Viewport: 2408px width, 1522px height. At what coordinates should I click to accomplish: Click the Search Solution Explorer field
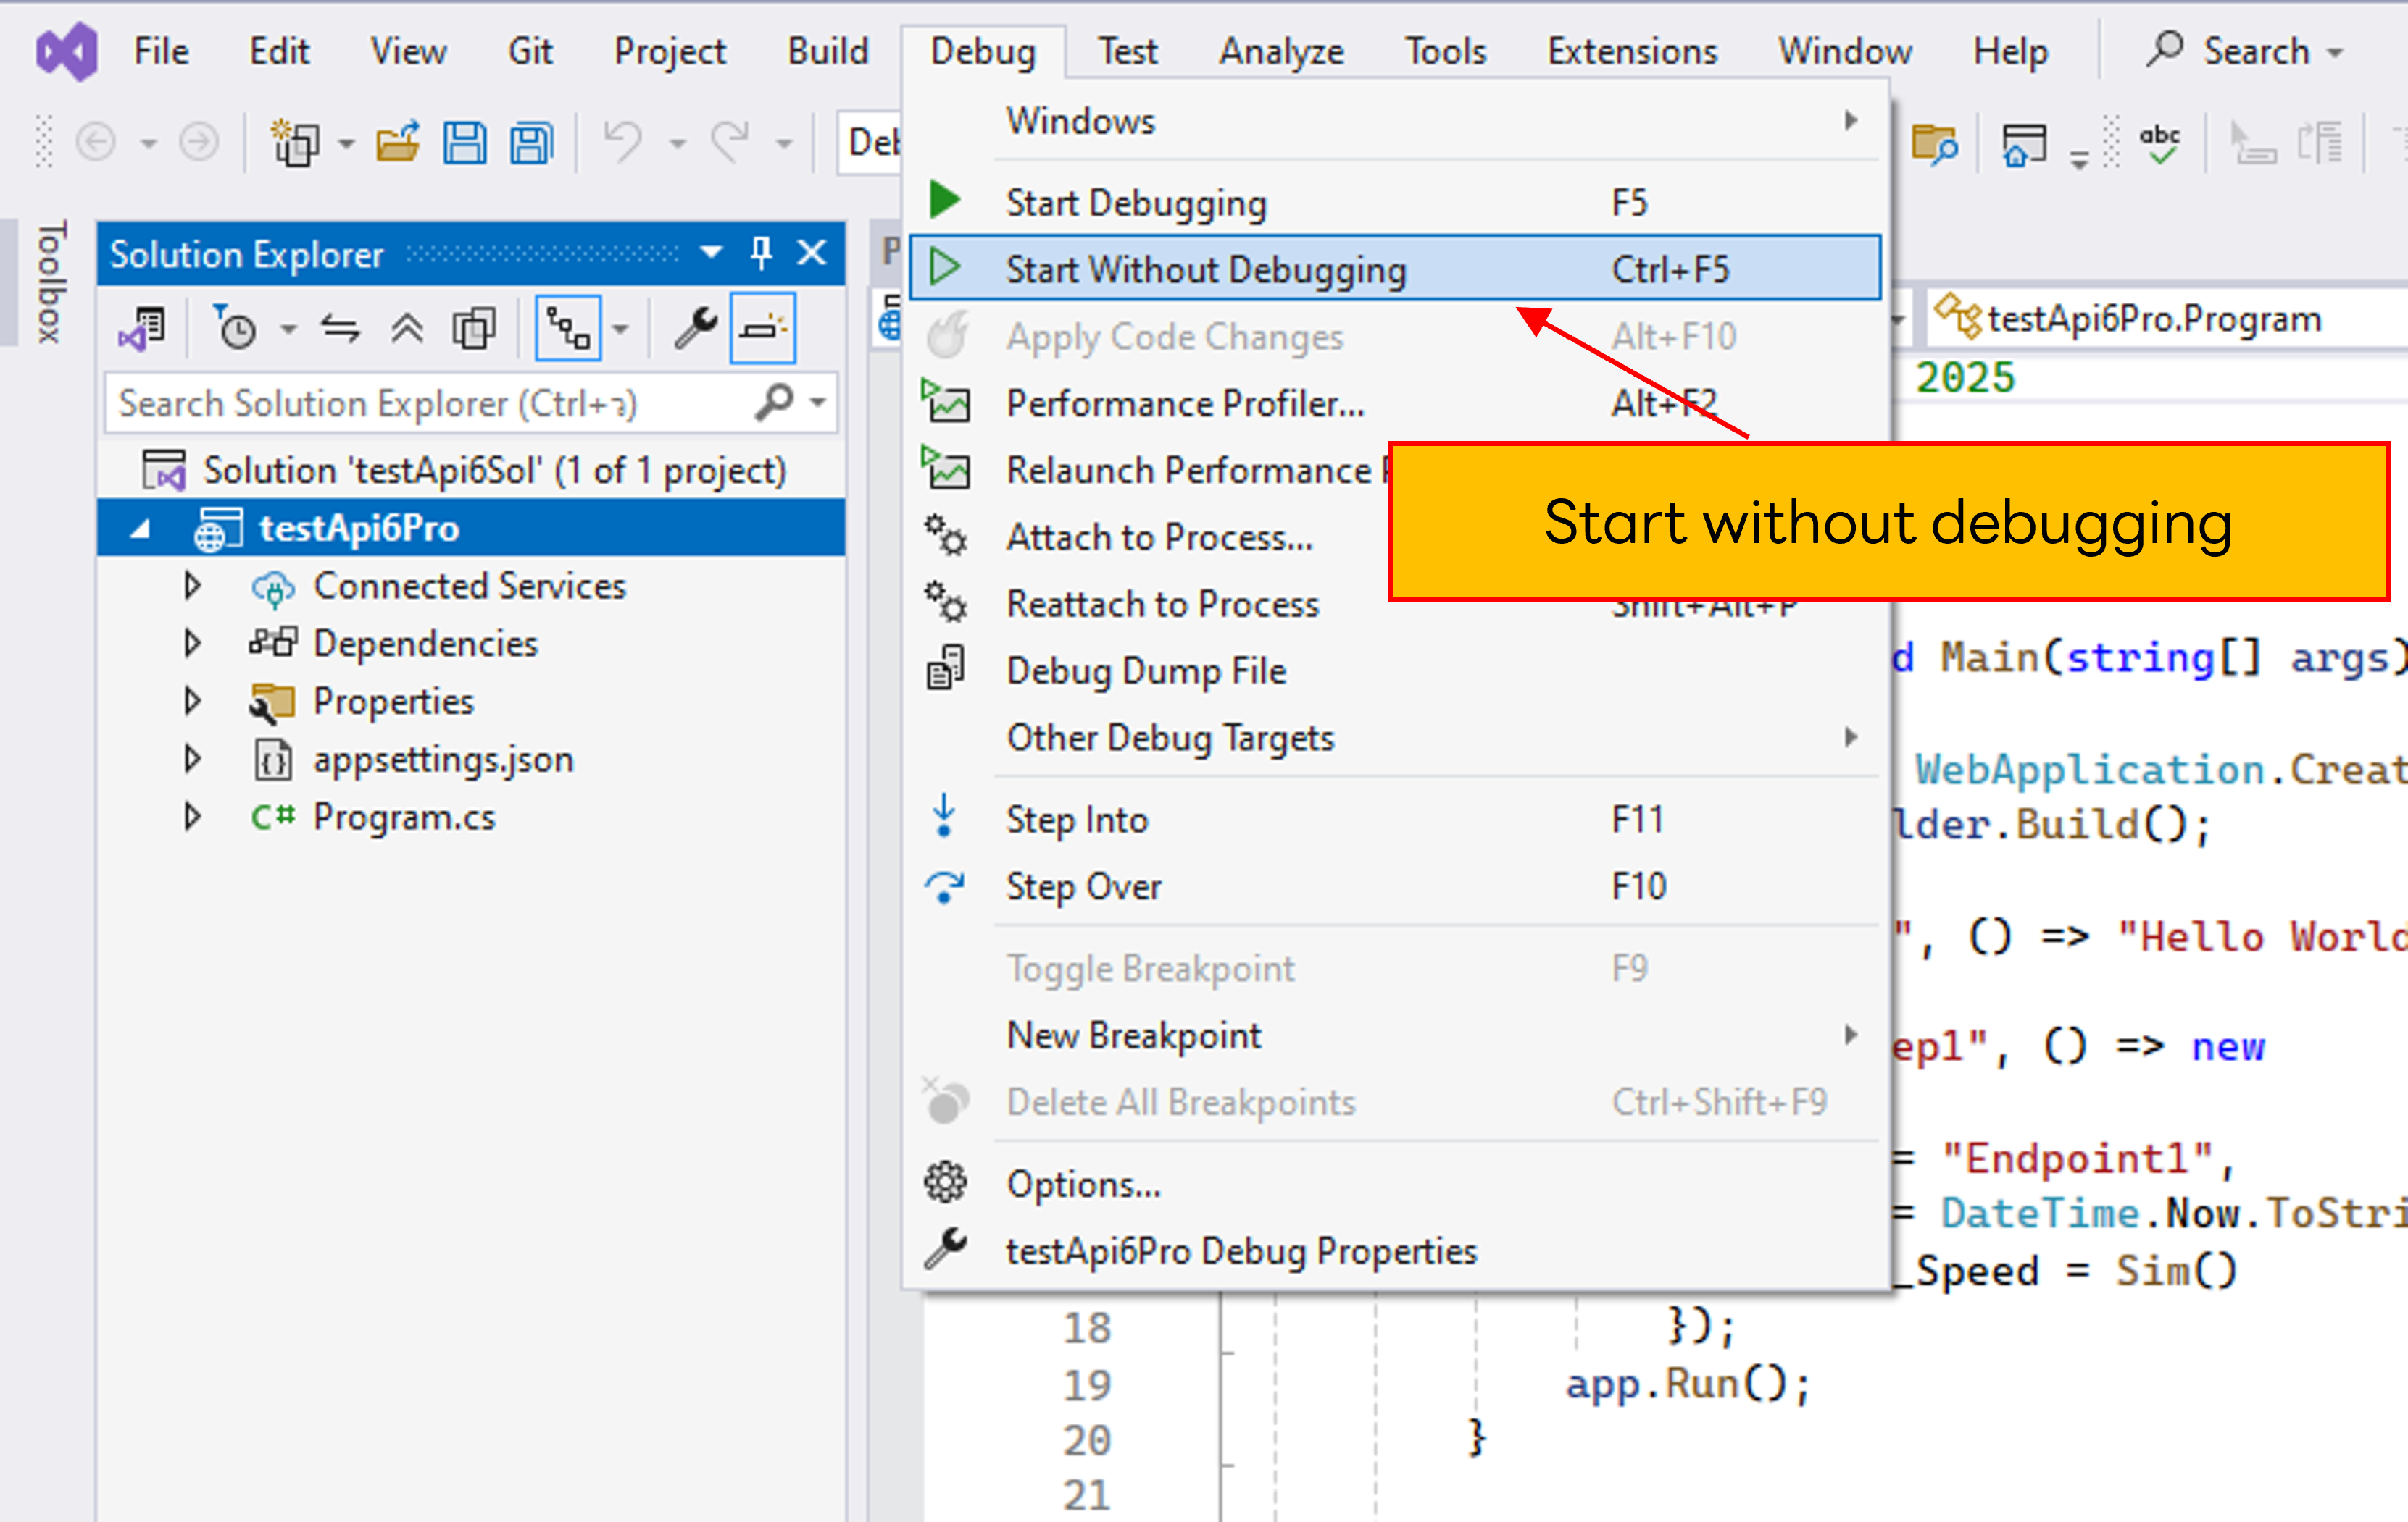(400, 403)
